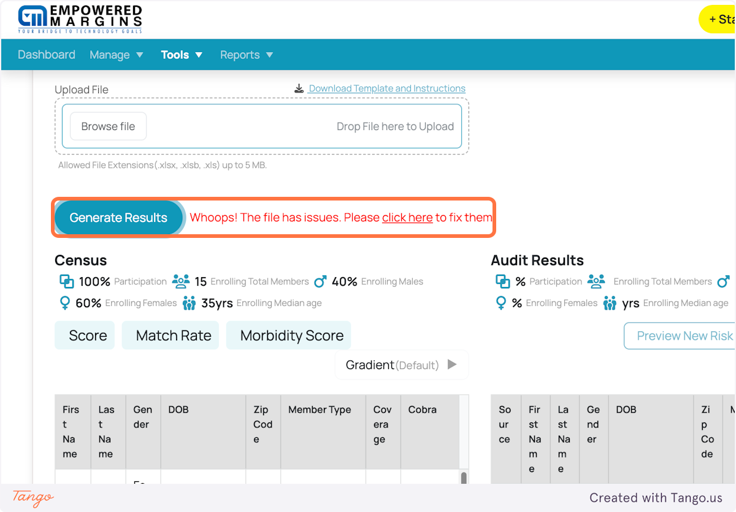The height and width of the screenshot is (512, 736).
Task: Expand the Reports dropdown
Action: (246, 55)
